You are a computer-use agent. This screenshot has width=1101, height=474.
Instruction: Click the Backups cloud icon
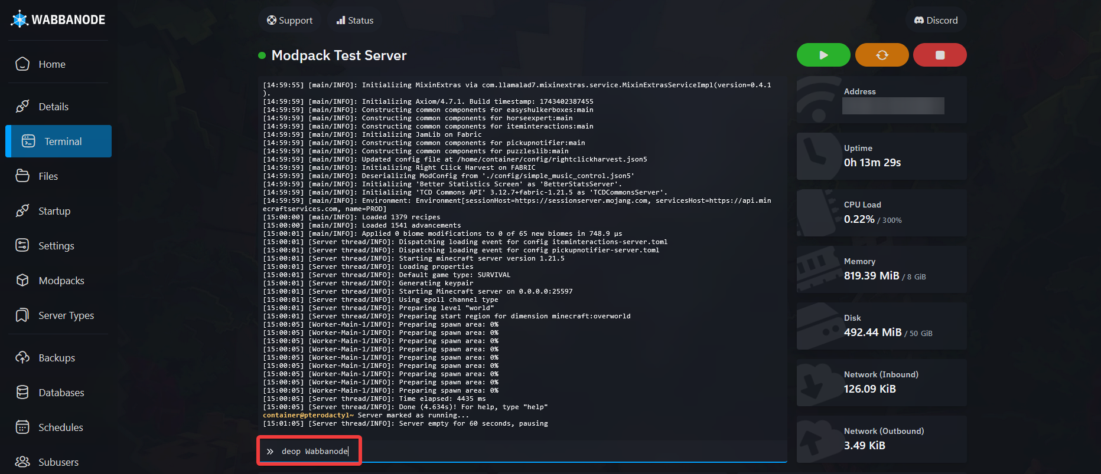point(22,357)
